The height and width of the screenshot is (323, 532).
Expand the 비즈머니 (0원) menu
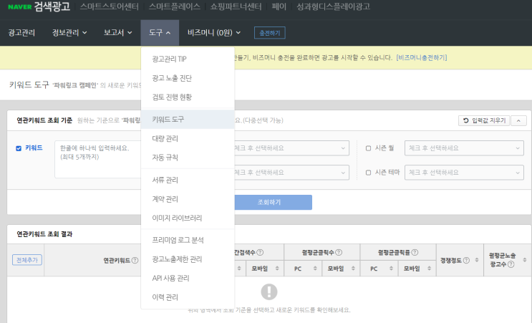pyautogui.click(x=214, y=32)
